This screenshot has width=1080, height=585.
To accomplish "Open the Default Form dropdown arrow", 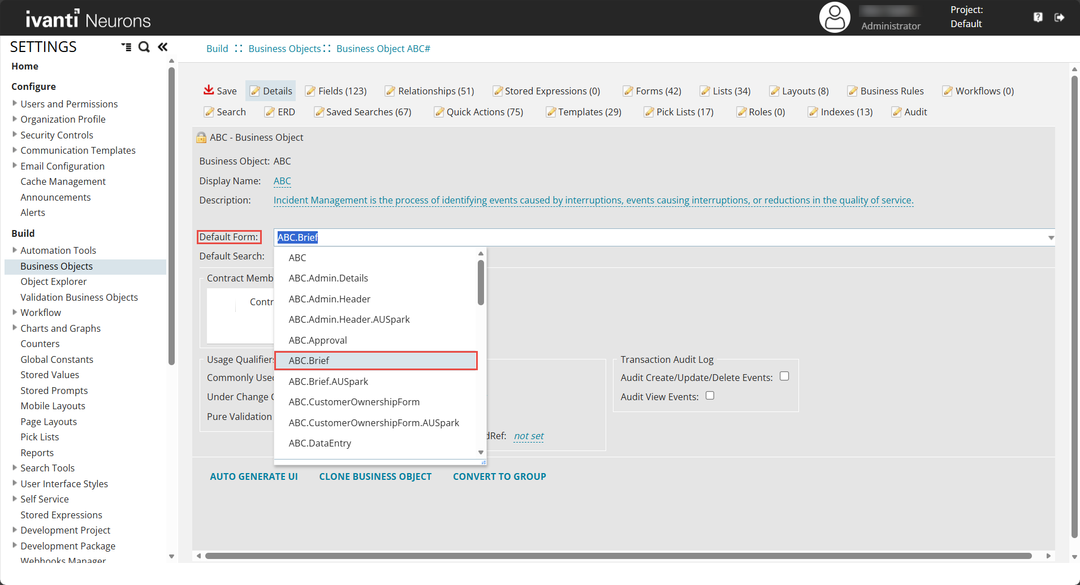I will coord(1051,238).
